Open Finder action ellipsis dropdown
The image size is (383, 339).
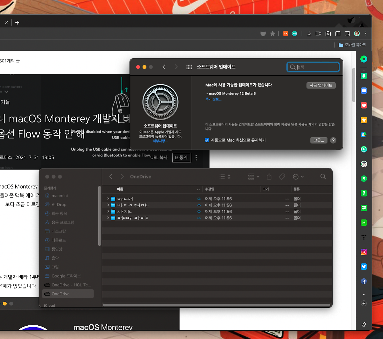pyautogui.click(x=298, y=177)
